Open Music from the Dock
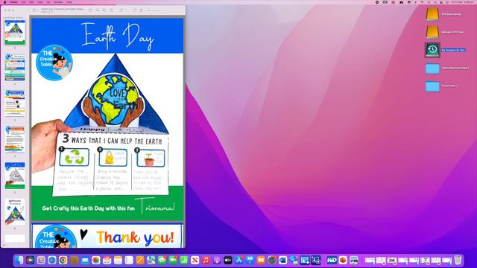 pos(206,260)
